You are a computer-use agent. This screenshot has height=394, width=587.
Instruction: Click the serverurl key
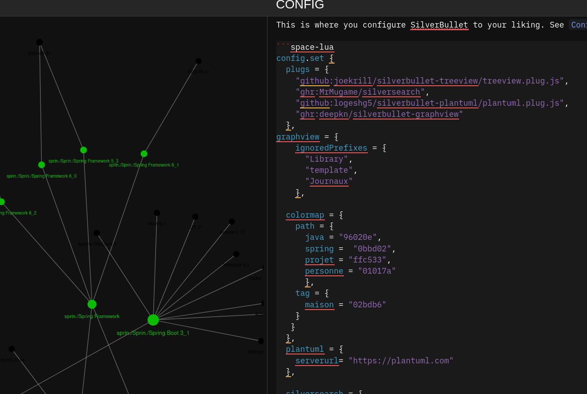coord(317,360)
